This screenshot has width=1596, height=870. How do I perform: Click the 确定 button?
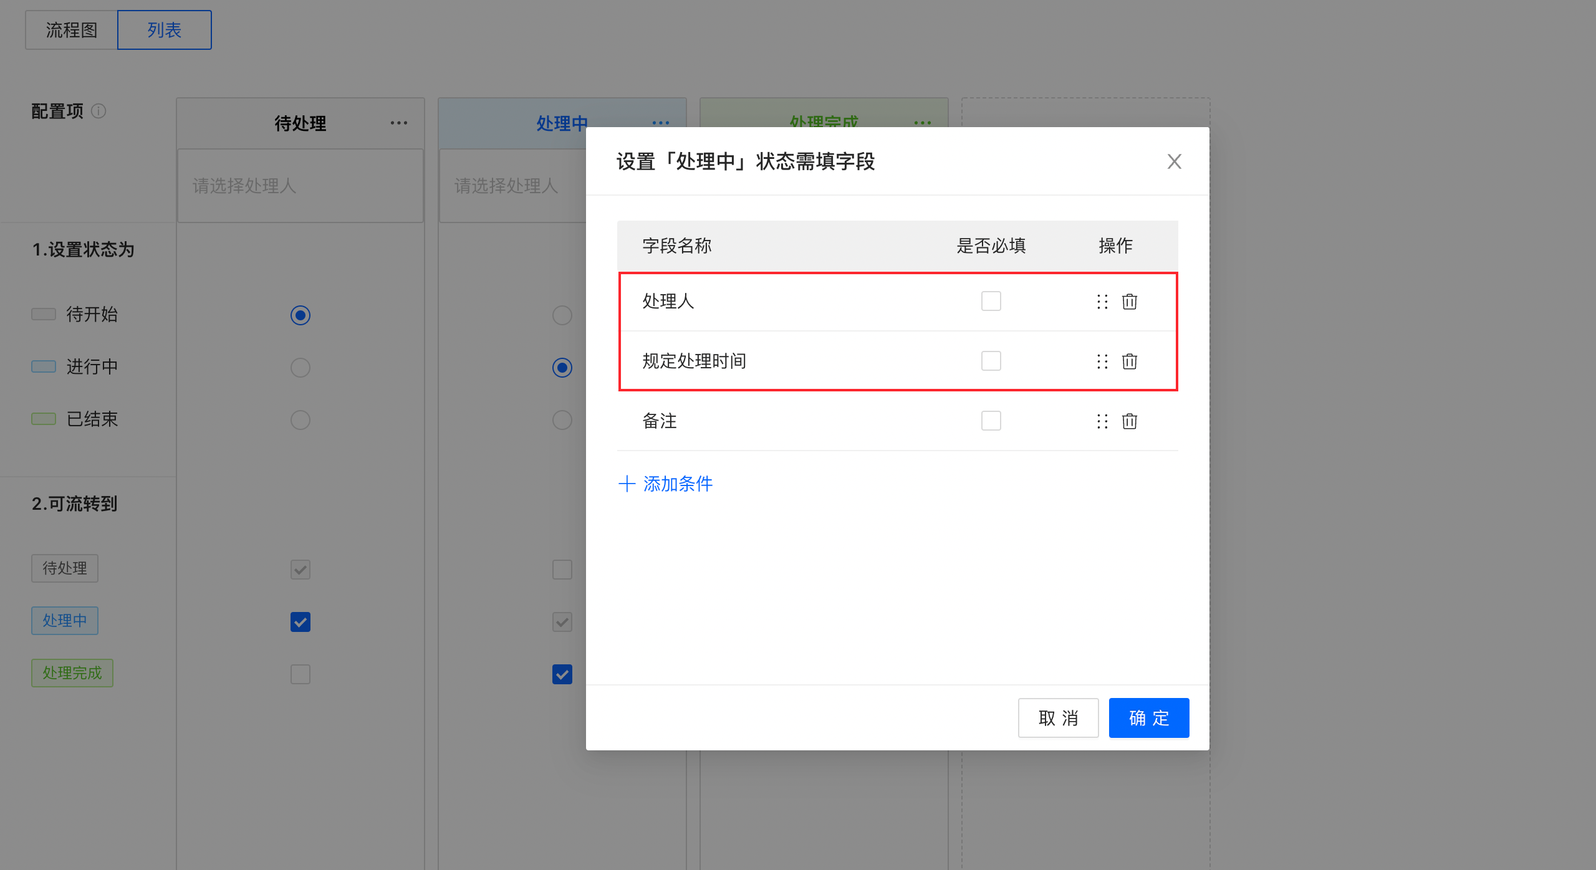click(x=1148, y=718)
